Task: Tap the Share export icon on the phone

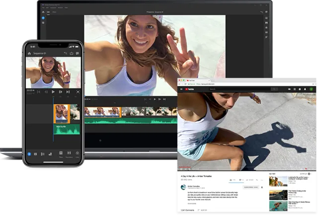Action: coord(72,53)
